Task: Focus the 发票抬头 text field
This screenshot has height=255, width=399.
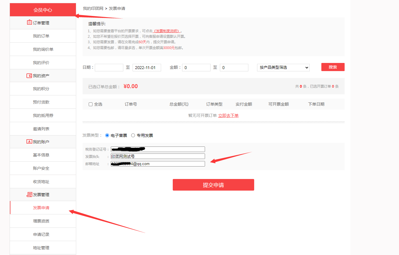Action: click(158, 156)
